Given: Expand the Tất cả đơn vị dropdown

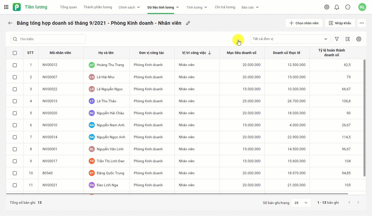Looking at the screenshot, I should tap(290, 39).
